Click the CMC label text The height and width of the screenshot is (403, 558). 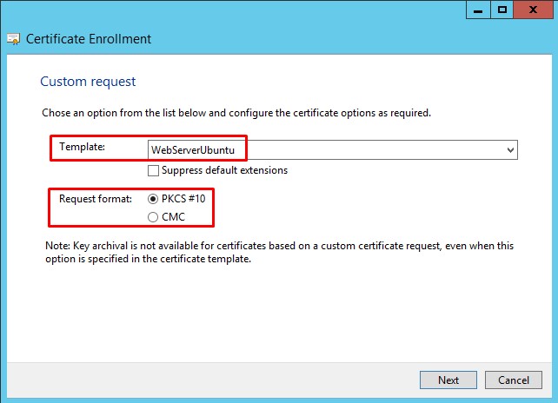point(175,216)
